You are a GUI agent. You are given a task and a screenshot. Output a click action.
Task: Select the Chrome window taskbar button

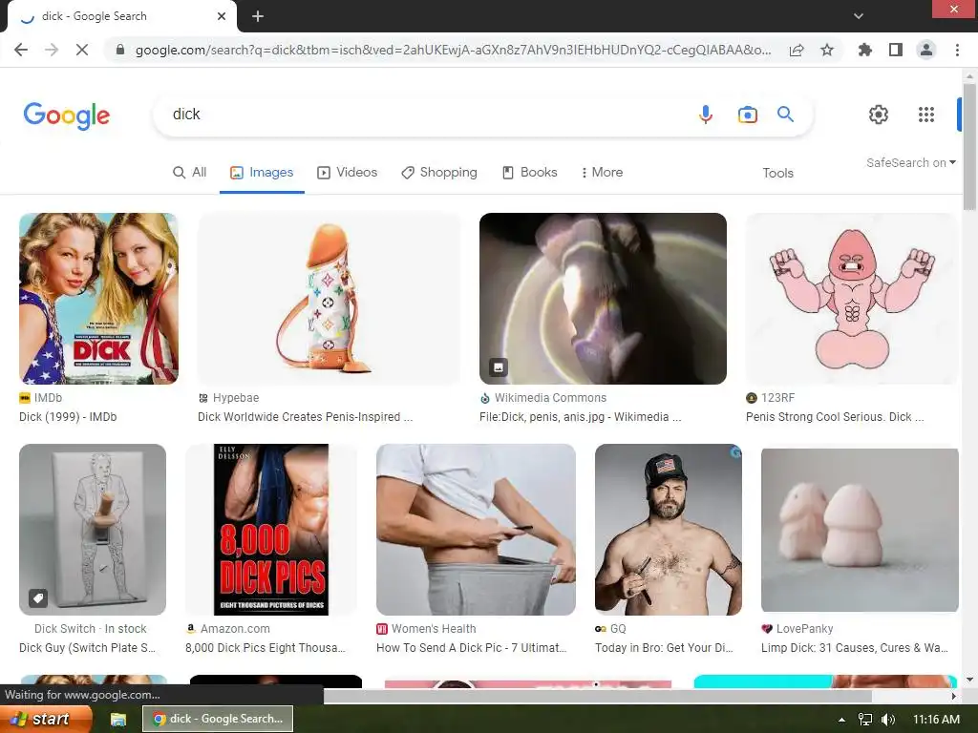[217, 719]
